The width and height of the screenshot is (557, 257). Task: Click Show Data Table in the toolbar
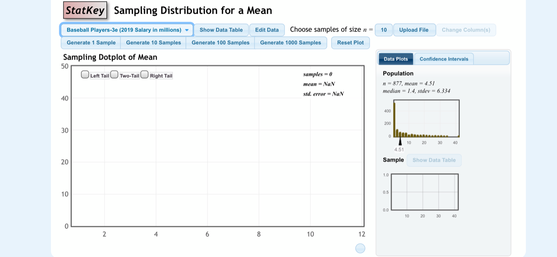pos(221,30)
